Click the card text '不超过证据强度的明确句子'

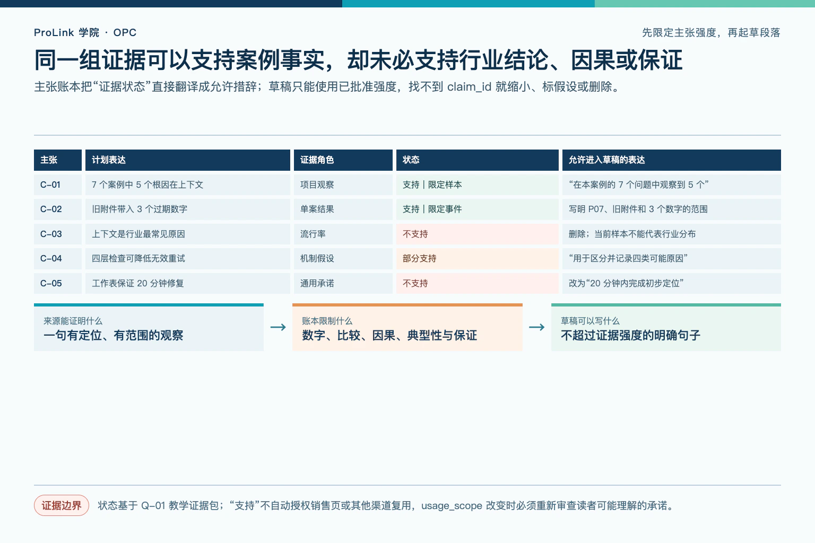(x=631, y=335)
